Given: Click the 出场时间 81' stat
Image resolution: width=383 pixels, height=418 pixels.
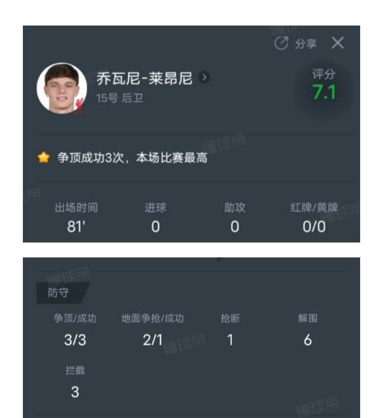Looking at the screenshot, I should coord(76,218).
